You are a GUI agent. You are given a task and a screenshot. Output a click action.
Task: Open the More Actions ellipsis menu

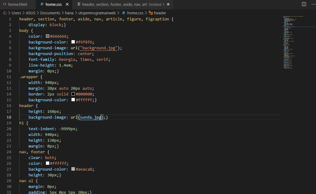(x=314, y=4)
